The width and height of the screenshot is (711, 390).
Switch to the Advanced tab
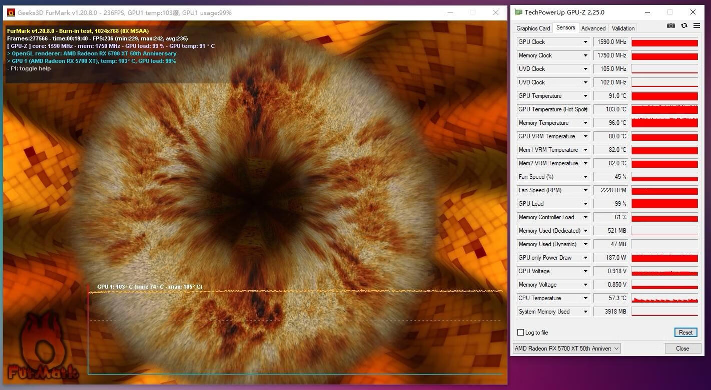coord(593,28)
